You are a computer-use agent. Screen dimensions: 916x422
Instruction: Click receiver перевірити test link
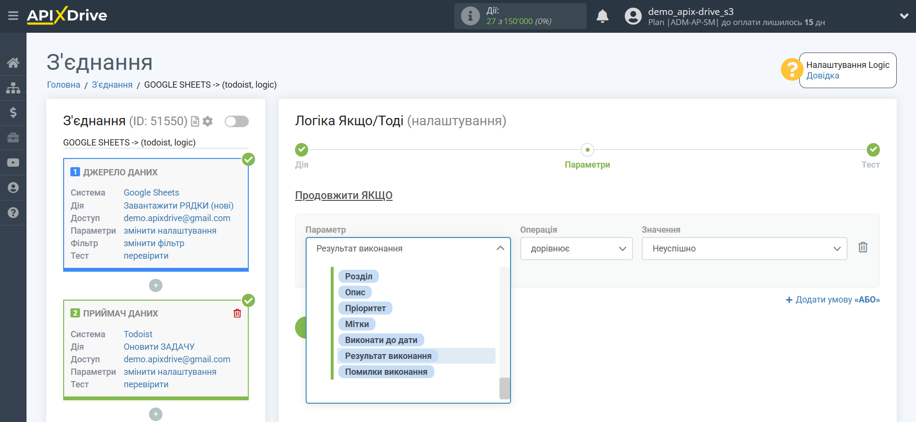146,384
